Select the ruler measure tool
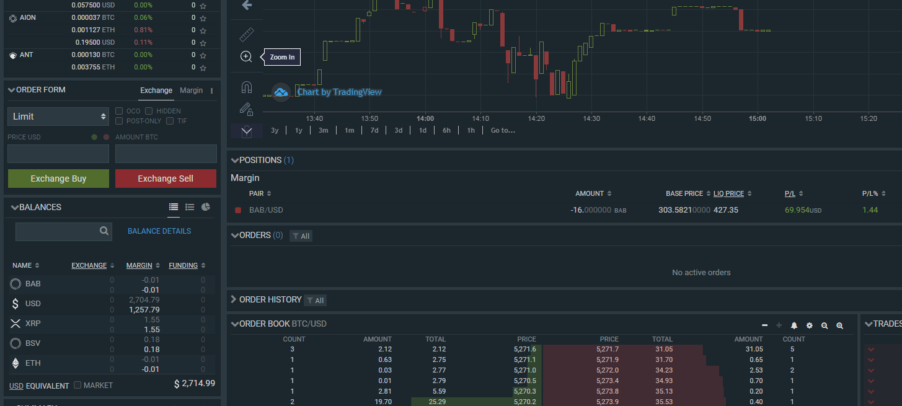Image resolution: width=902 pixels, height=406 pixels. click(246, 35)
